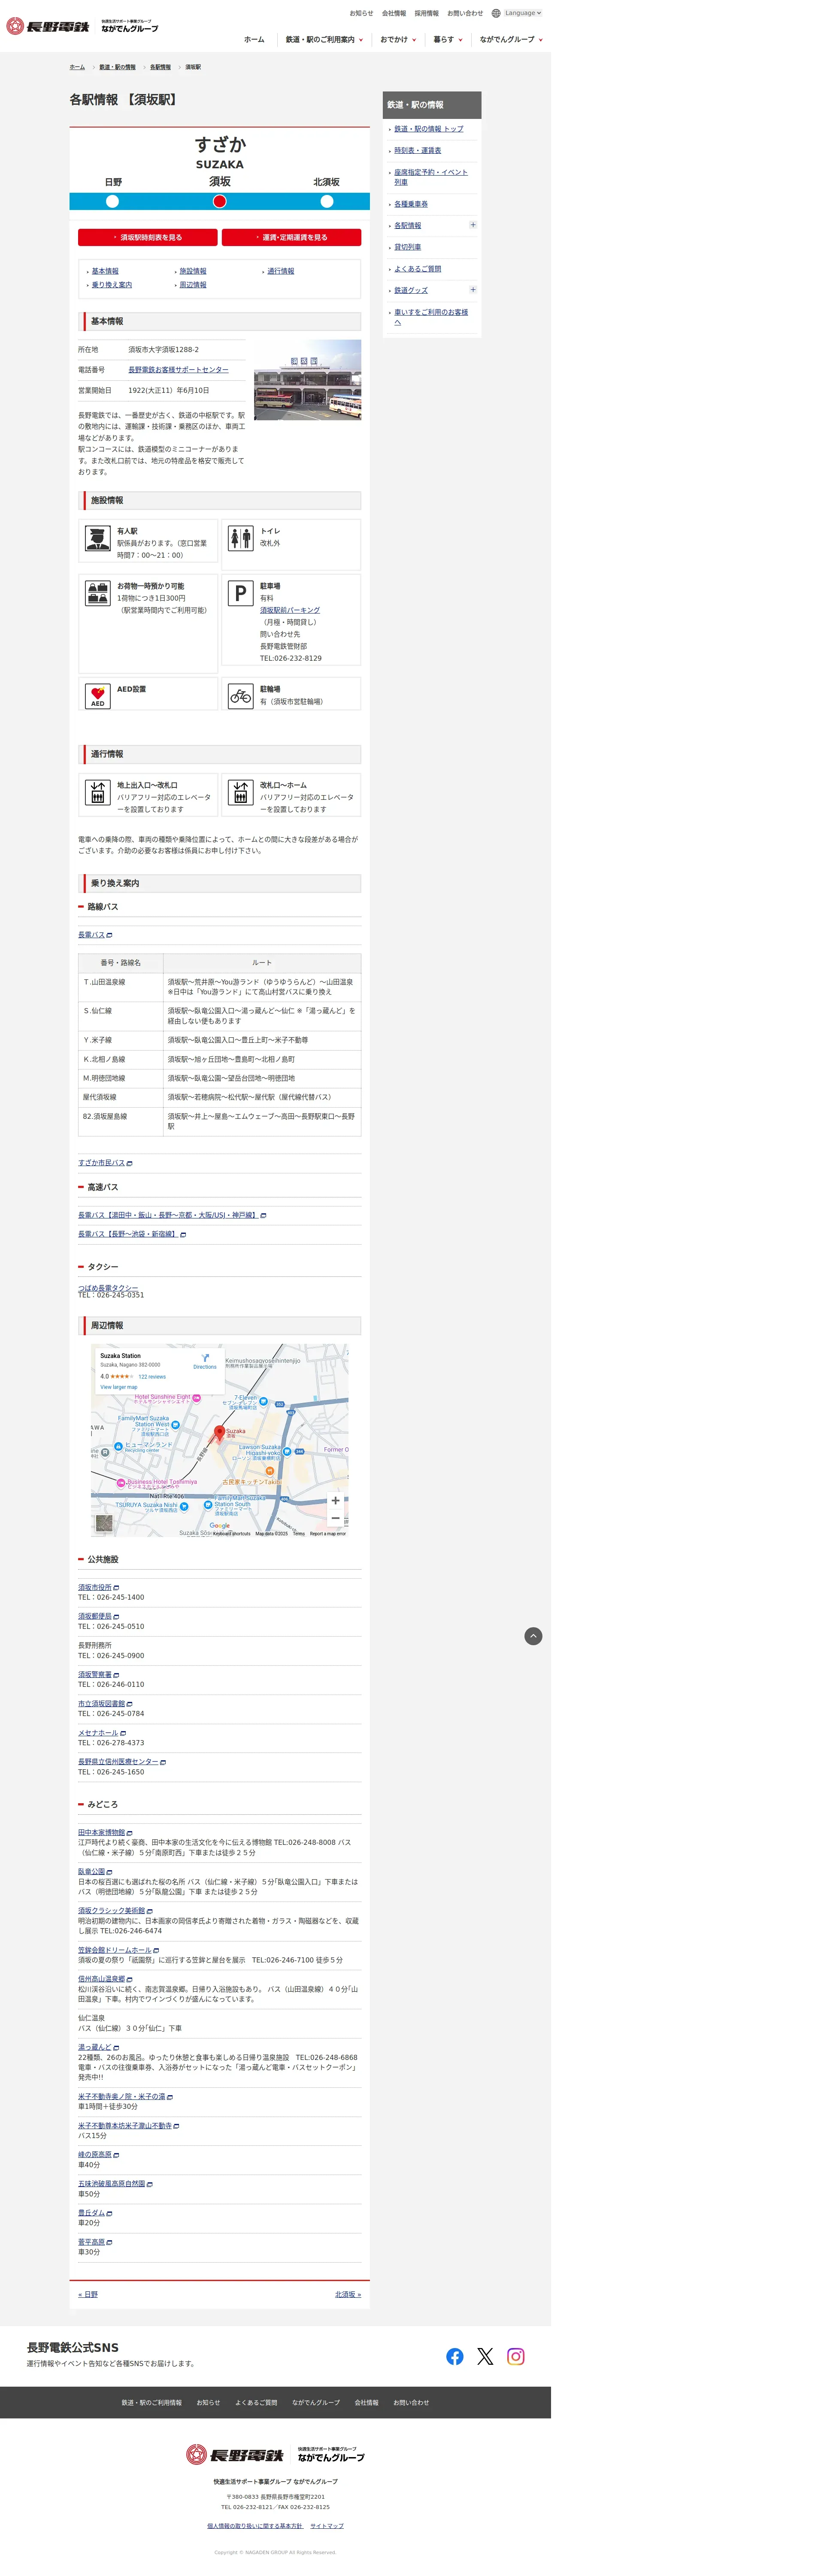Viewport: 824px width, 2576px height.
Task: Click 須坂駅時刻表を見る button
Action: point(148,237)
